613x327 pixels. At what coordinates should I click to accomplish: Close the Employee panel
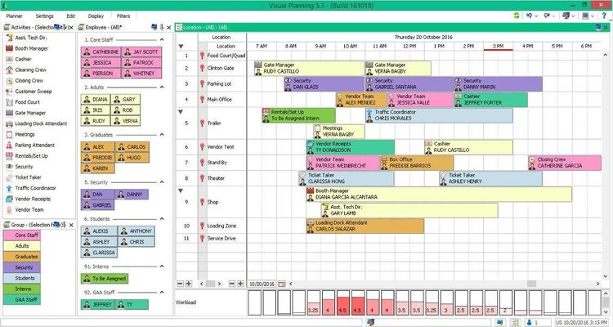click(168, 27)
